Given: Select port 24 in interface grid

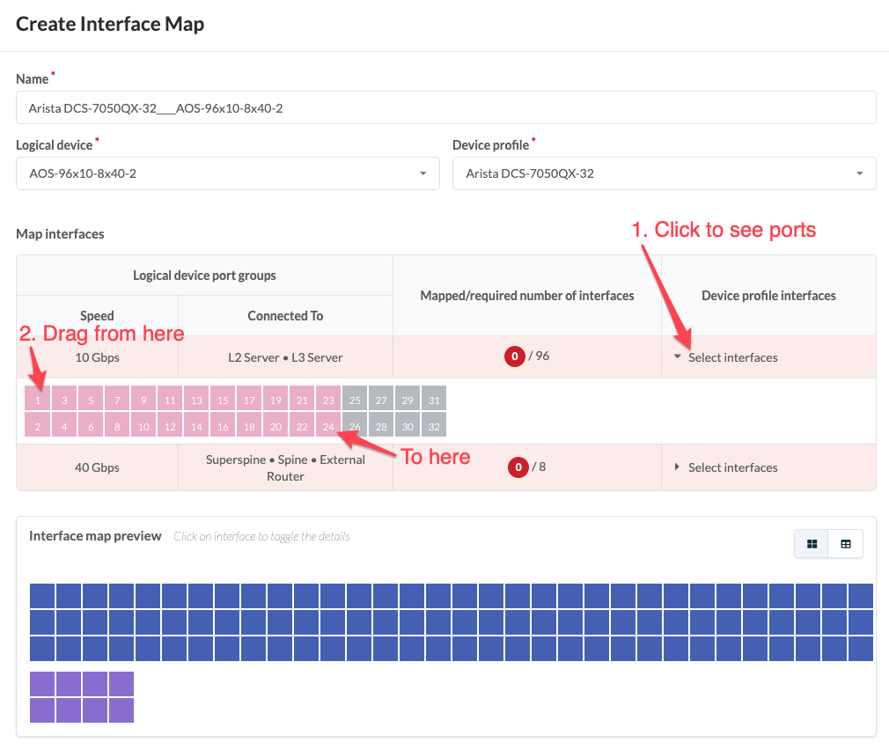Looking at the screenshot, I should tap(328, 426).
